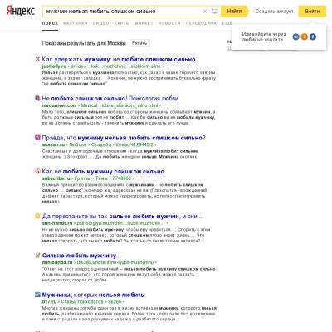Clear the search query with X icon
This screenshot has width=332, height=332.
click(205, 12)
